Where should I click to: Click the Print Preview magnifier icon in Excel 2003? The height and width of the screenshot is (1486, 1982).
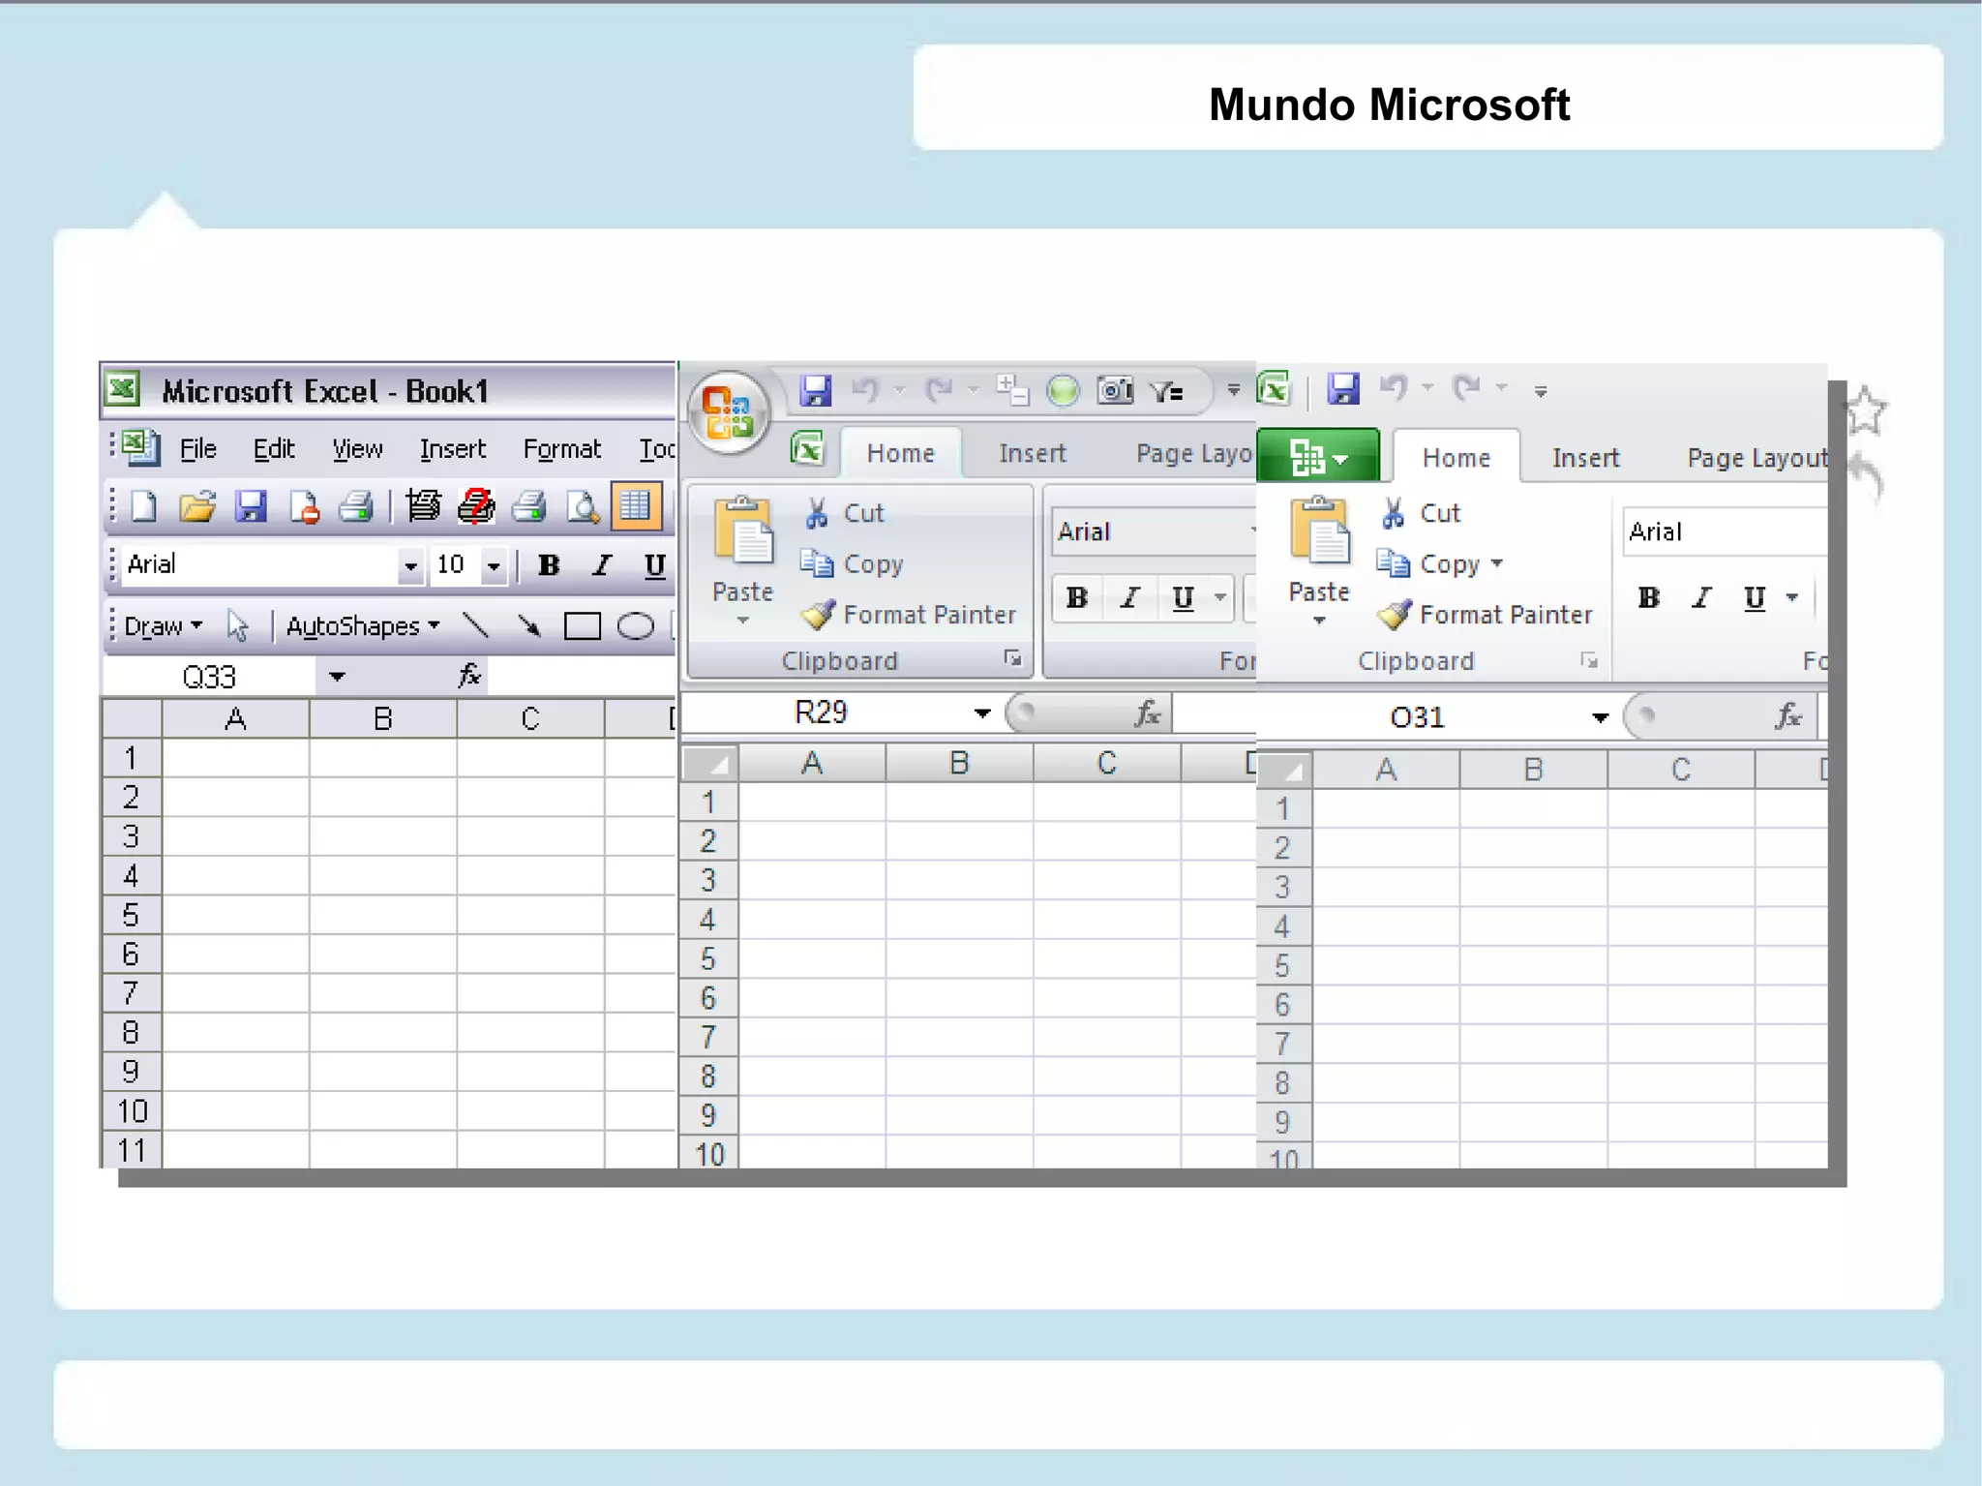(x=583, y=506)
